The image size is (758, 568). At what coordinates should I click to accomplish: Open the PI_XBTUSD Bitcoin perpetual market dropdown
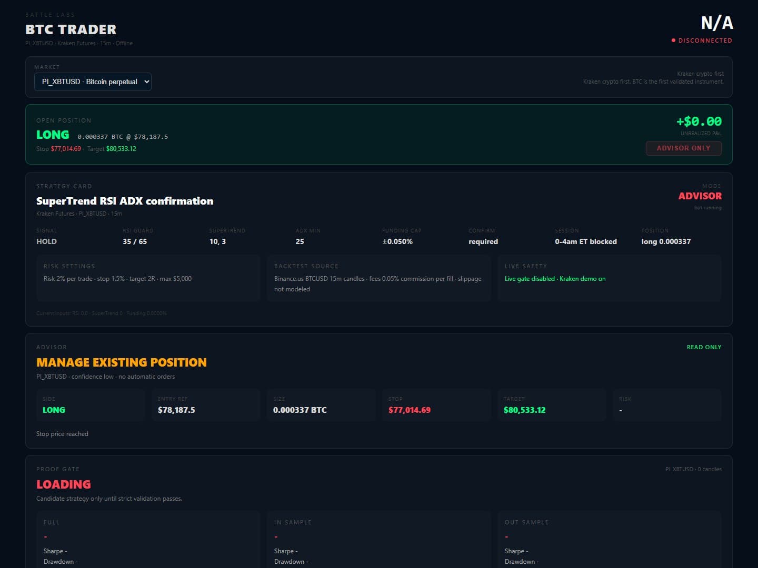point(93,82)
